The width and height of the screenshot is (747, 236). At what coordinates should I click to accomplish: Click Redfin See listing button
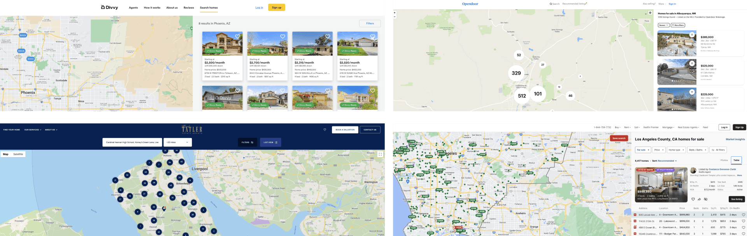coord(737,199)
